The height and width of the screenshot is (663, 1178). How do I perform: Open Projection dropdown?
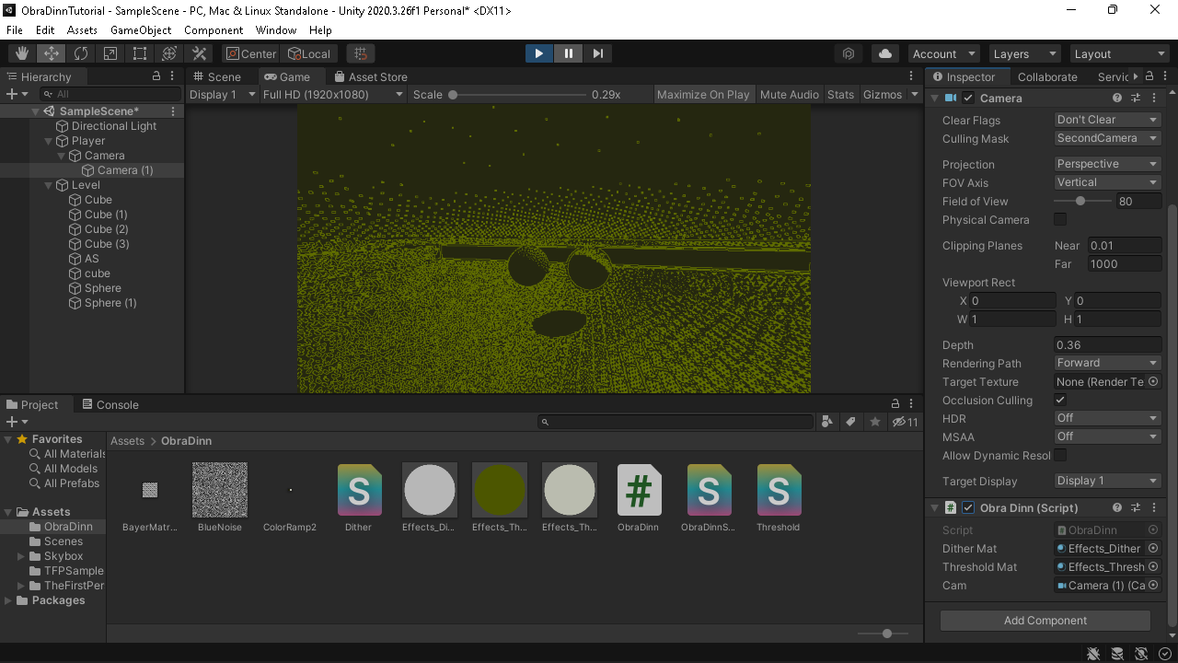click(1107, 164)
